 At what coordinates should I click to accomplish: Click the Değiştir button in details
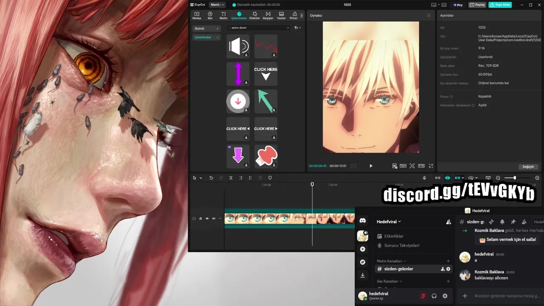[x=528, y=167]
